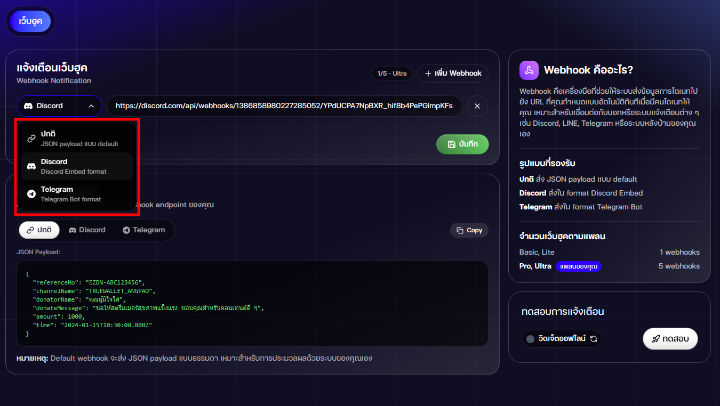
Task: Run test with the ทดสอบ button
Action: click(x=670, y=339)
